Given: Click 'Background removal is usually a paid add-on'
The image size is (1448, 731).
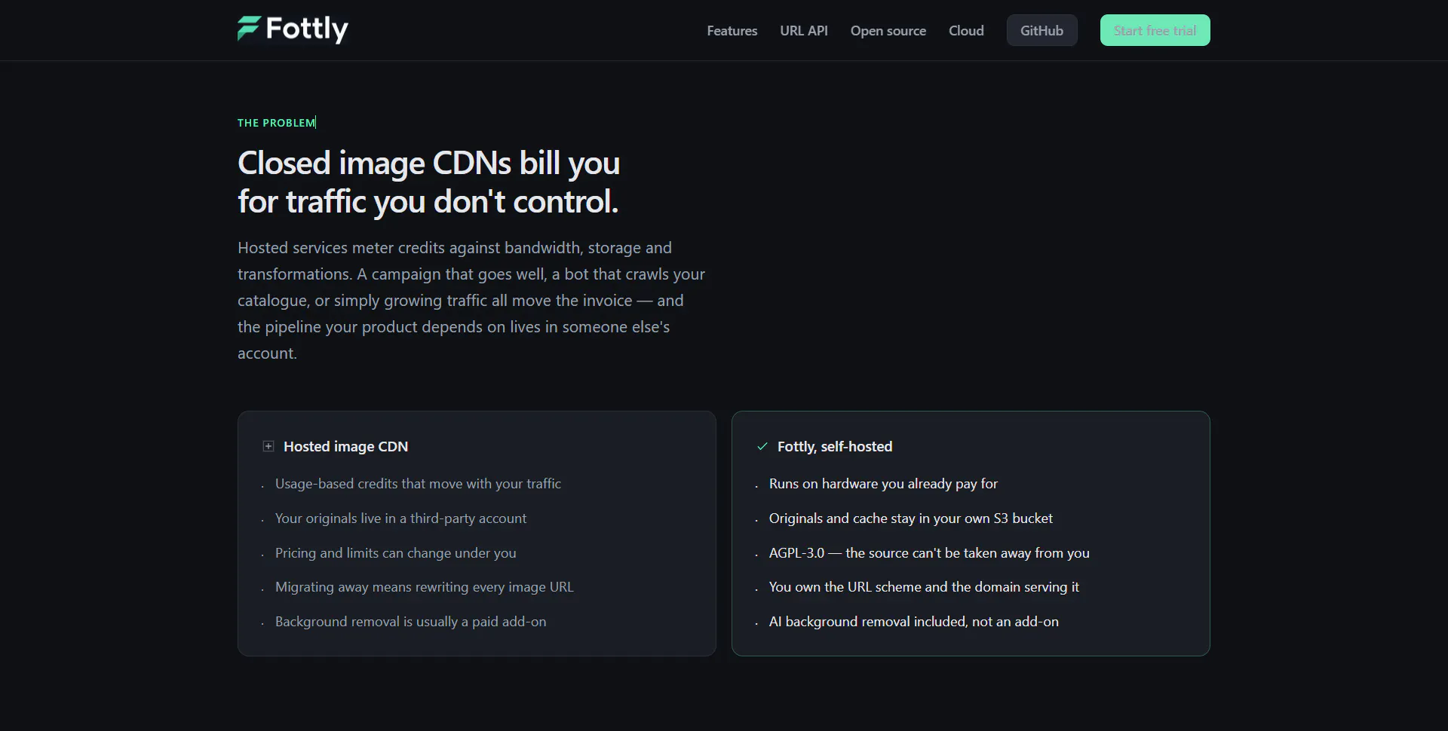Looking at the screenshot, I should click(x=410, y=622).
